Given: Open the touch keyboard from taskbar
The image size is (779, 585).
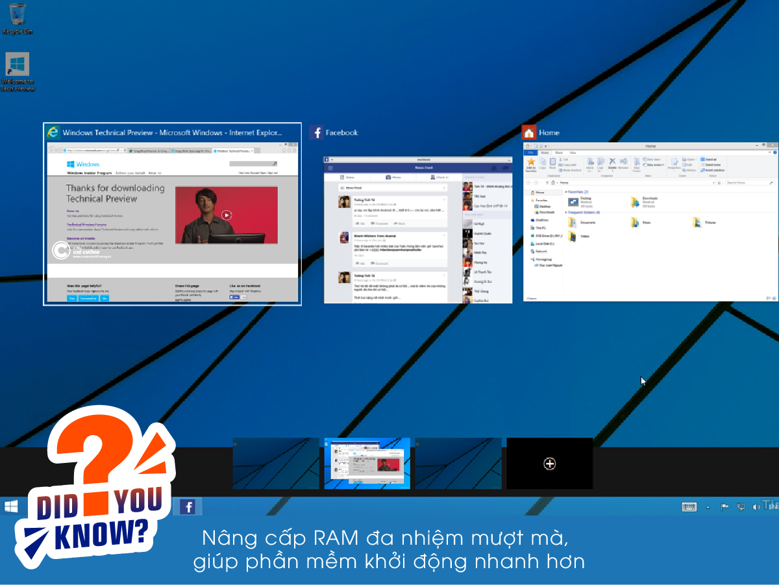Looking at the screenshot, I should 689,506.
